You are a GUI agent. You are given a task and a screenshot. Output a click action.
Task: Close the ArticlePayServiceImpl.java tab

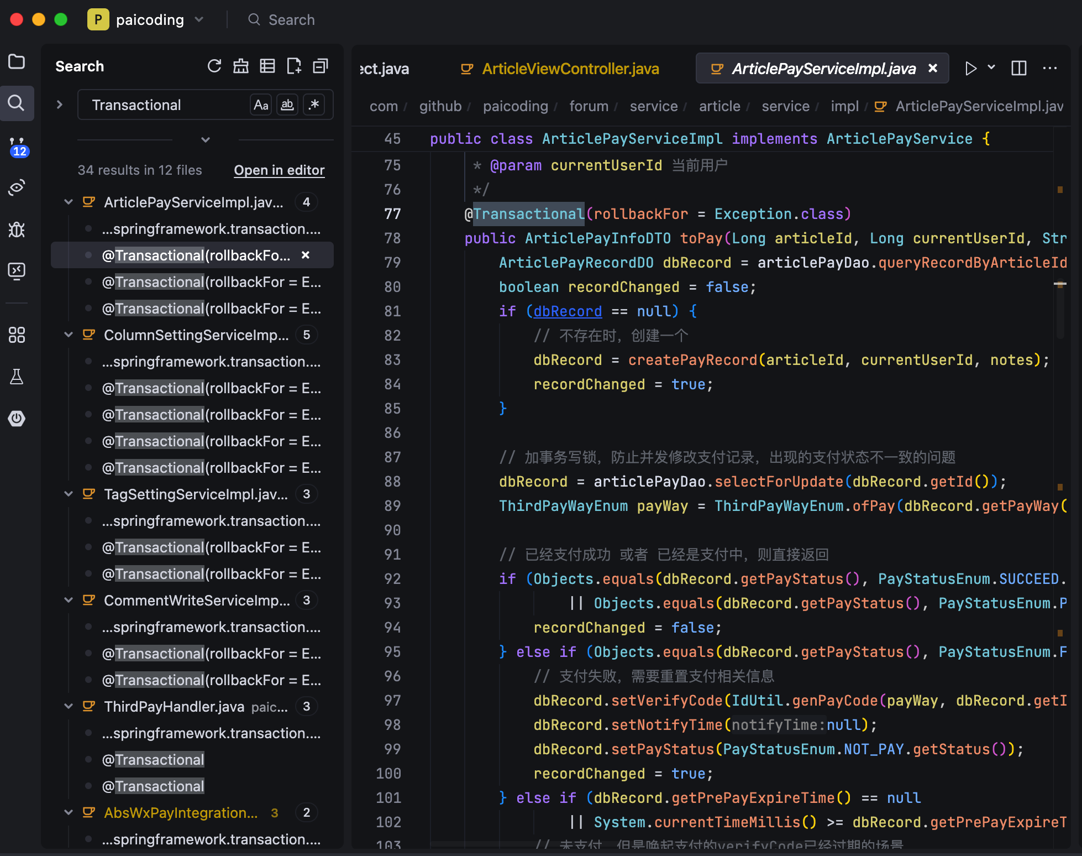933,68
